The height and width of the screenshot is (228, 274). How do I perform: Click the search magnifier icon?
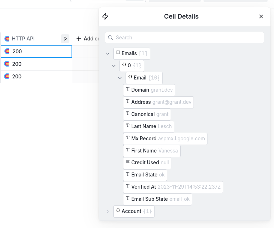click(111, 38)
